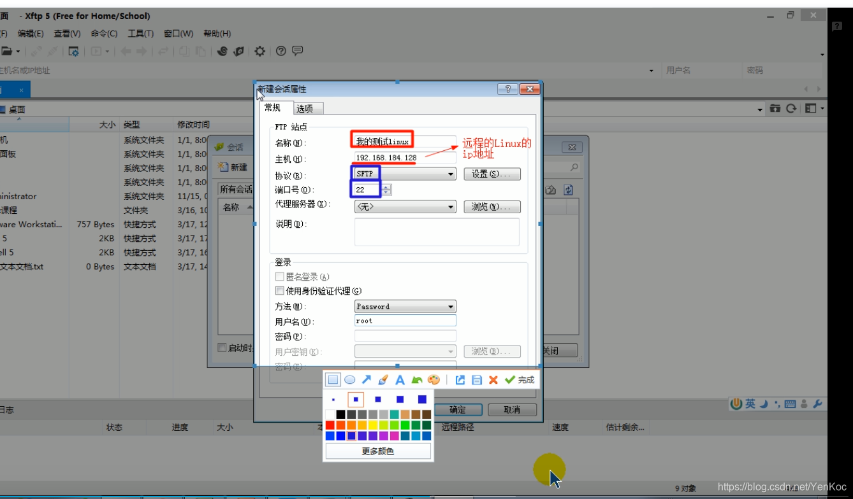
Task: Toggle the 使用身份验证代理 checkbox
Action: point(279,291)
